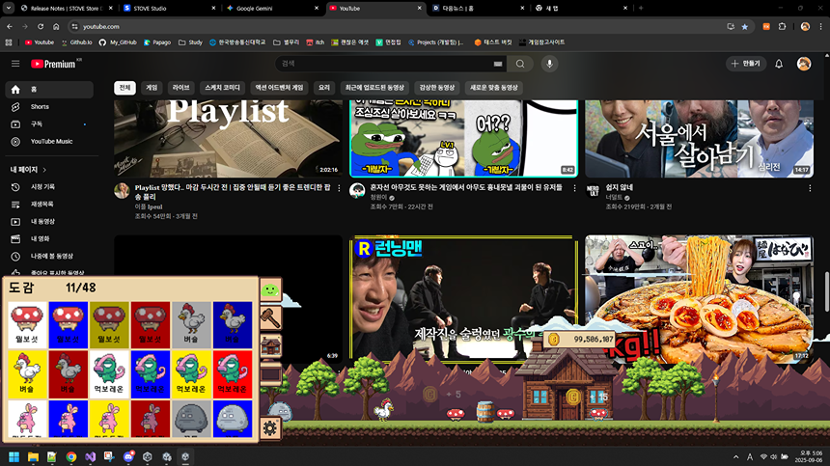
Task: Open site info icon beside youtube.com
Action: point(74,26)
